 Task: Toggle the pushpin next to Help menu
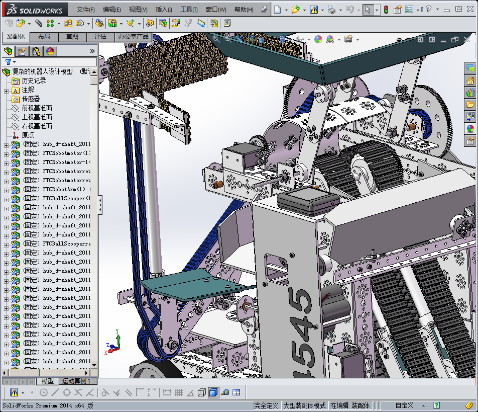click(265, 10)
